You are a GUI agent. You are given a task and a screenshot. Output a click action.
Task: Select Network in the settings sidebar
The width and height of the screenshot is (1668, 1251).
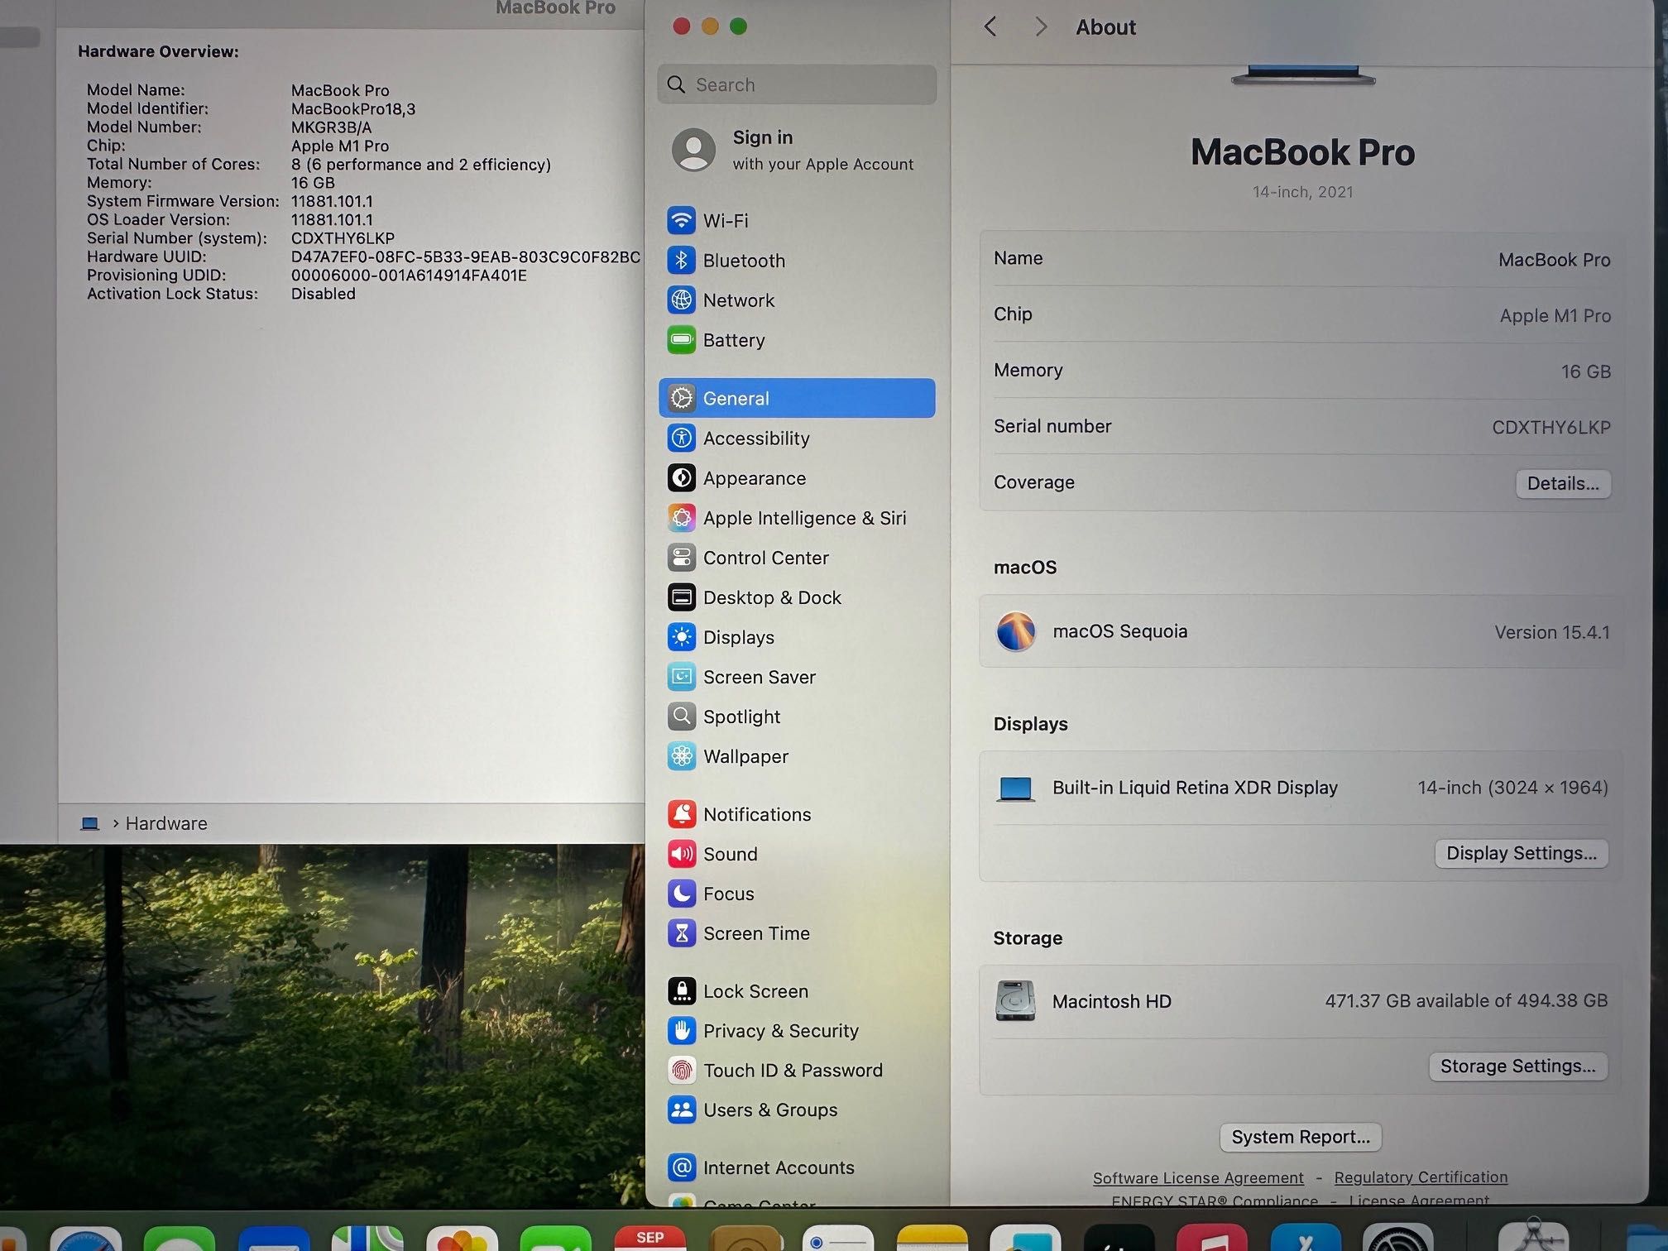pos(797,300)
